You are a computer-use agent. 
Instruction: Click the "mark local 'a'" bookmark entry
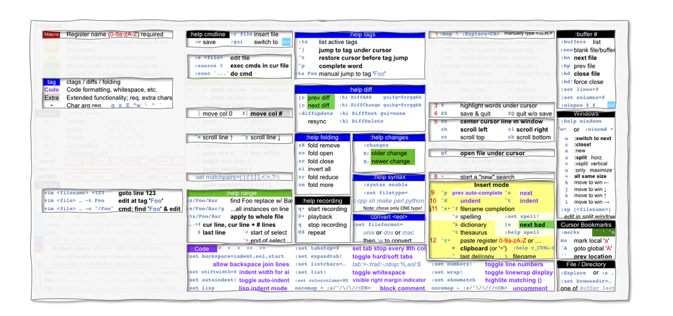[591, 241]
